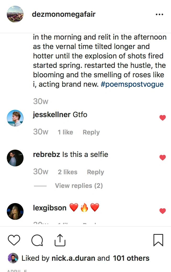Show the 101 others who liked

pyautogui.click(x=131, y=258)
